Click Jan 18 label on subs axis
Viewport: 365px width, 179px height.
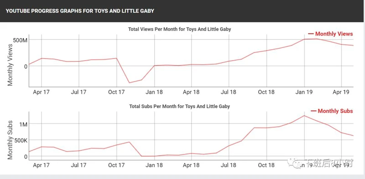coord(154,165)
